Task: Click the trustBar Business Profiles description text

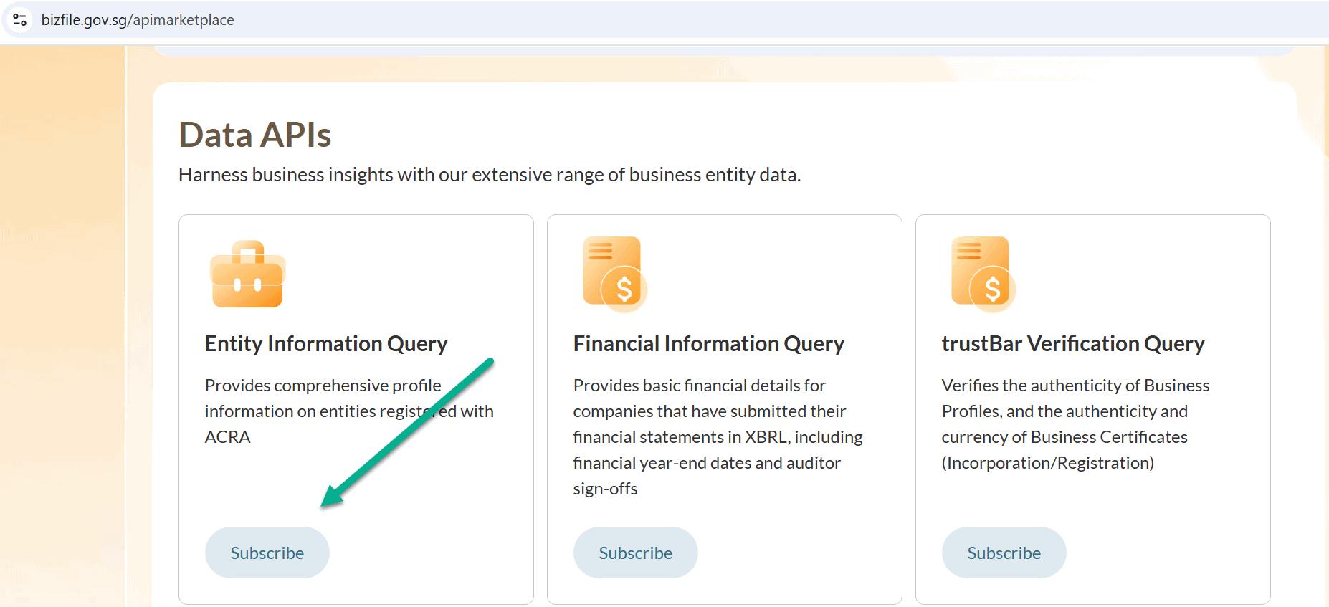Action: coord(1075,424)
